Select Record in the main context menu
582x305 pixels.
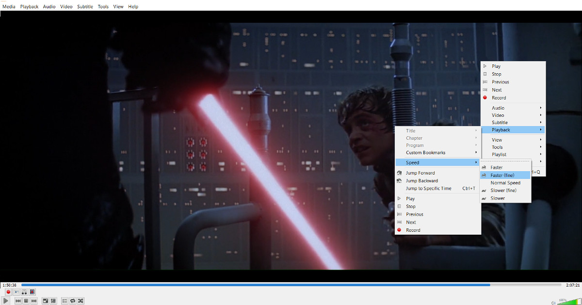click(513, 97)
